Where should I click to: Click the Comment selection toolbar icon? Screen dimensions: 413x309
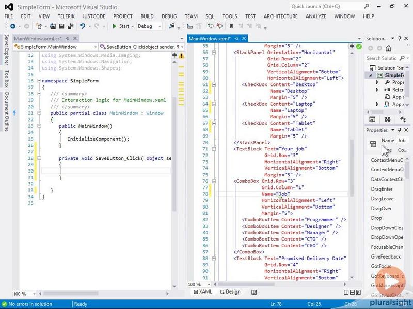211,26
